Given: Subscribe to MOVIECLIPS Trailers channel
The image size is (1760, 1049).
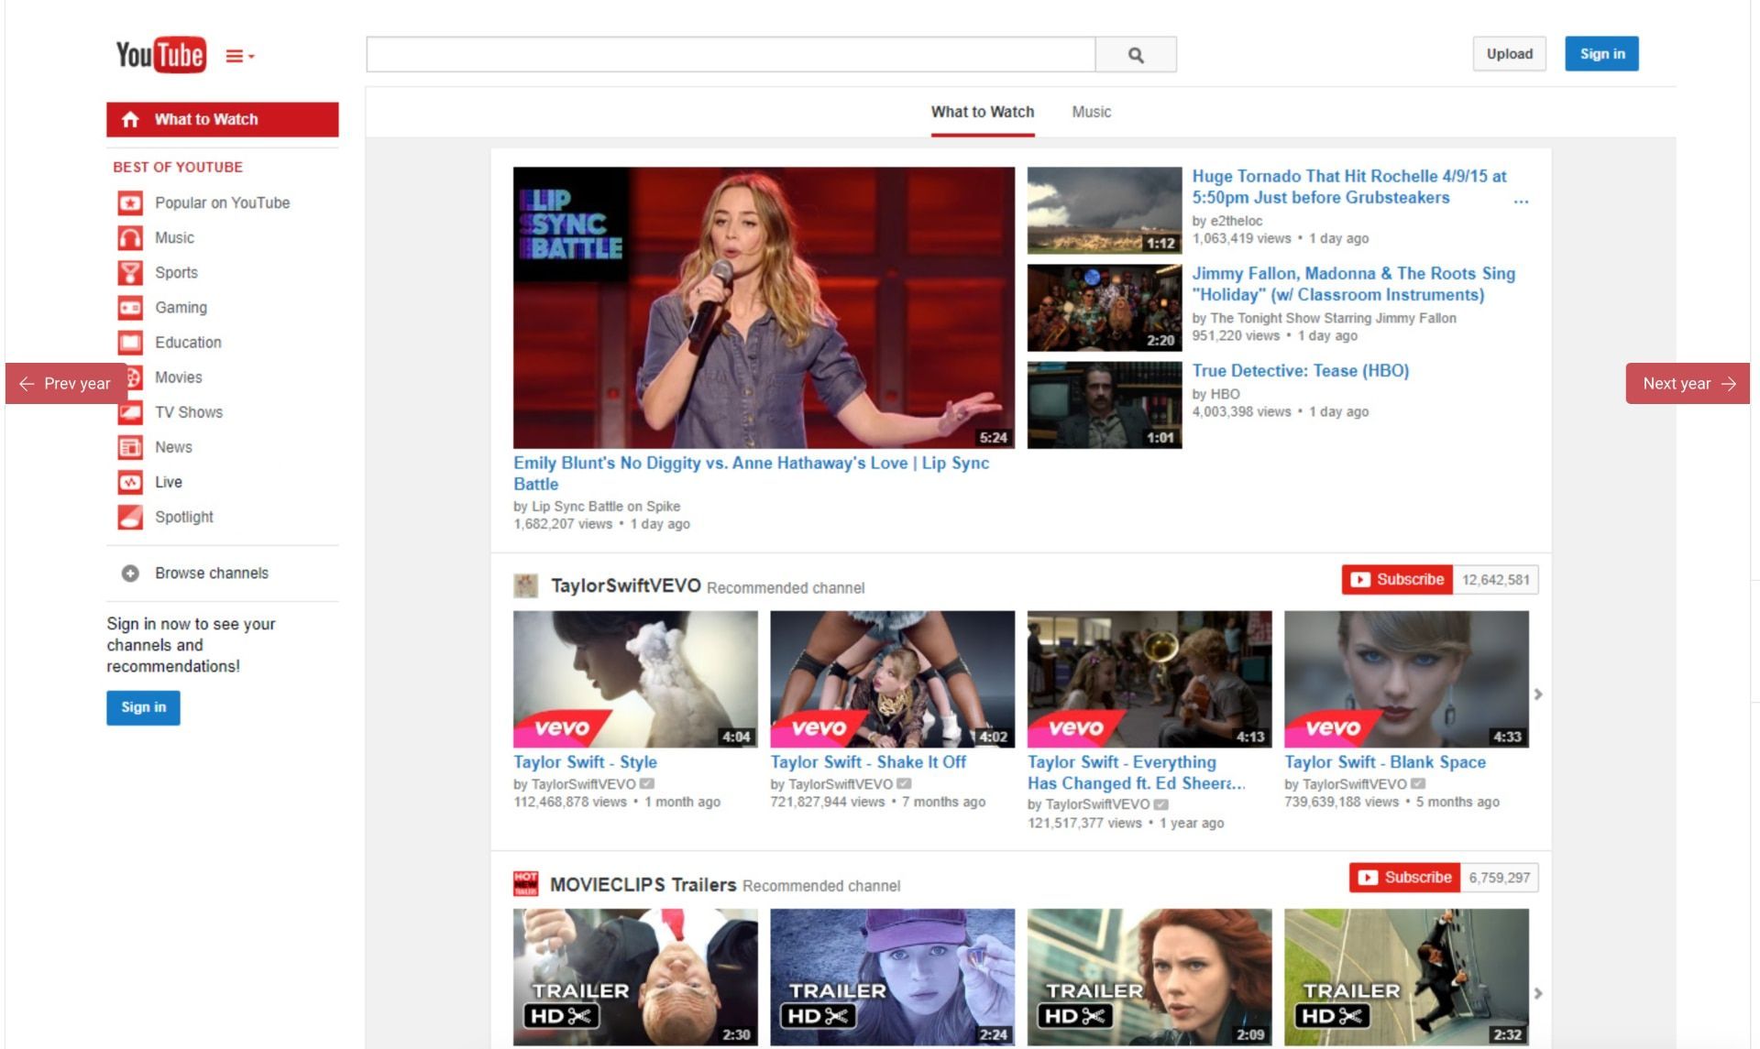Looking at the screenshot, I should pyautogui.click(x=1404, y=878).
